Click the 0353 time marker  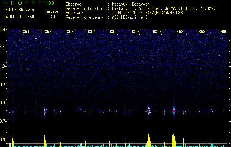coord(69,32)
